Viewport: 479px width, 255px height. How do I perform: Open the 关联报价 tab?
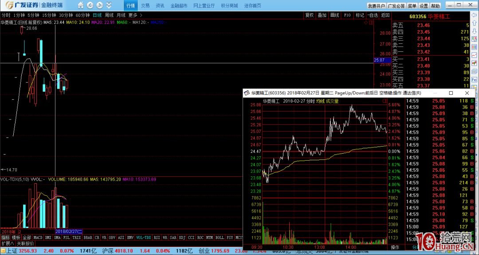point(25,243)
